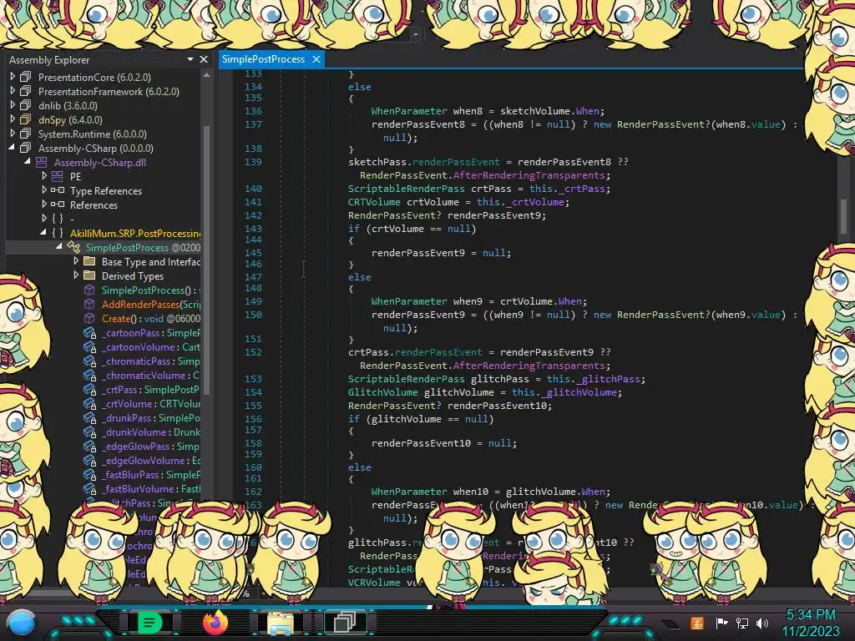Open the Assembly Explorer window options dropdown arrow
Screen dimensions: 855x641
pos(190,59)
